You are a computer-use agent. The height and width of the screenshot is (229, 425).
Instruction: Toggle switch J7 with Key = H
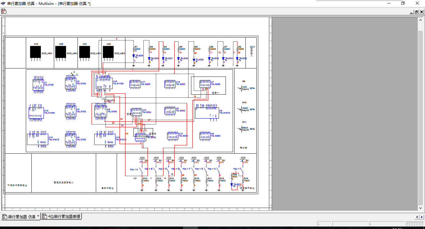219,170
